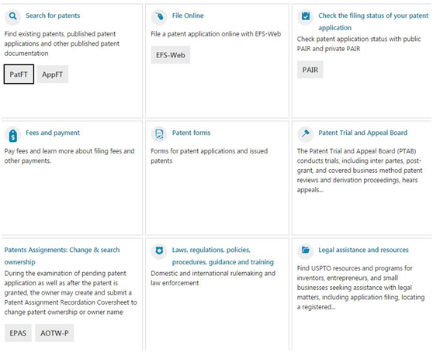Launch the EFS-Web button
433x352 pixels.
tap(171, 55)
